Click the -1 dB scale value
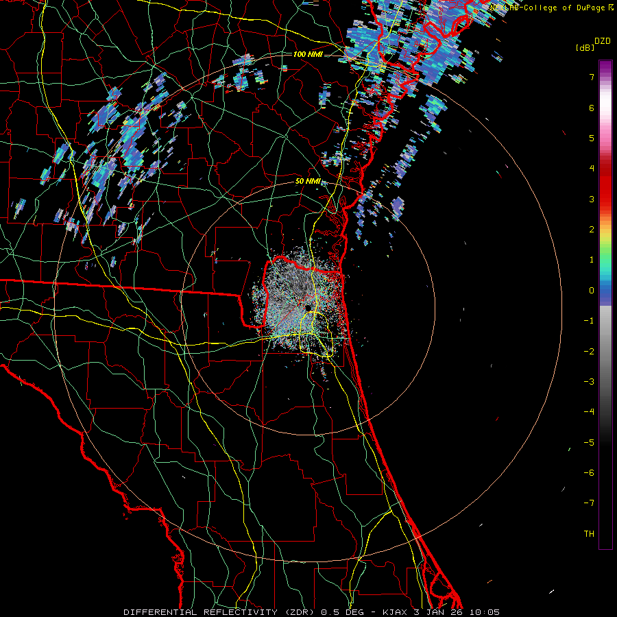The height and width of the screenshot is (617, 617). pyautogui.click(x=589, y=321)
